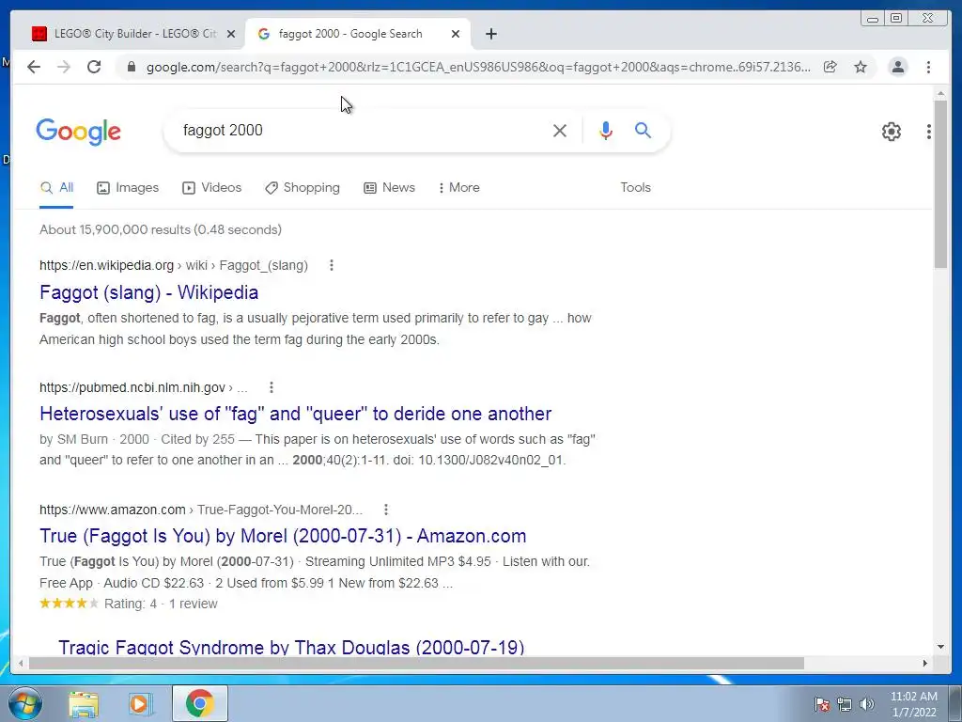Open the Windows Start menu
962x722 pixels.
point(25,703)
